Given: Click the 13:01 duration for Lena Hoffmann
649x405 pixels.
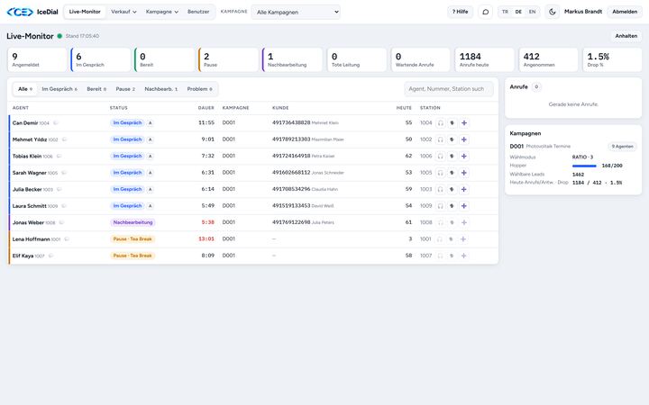Looking at the screenshot, I should coord(206,238).
